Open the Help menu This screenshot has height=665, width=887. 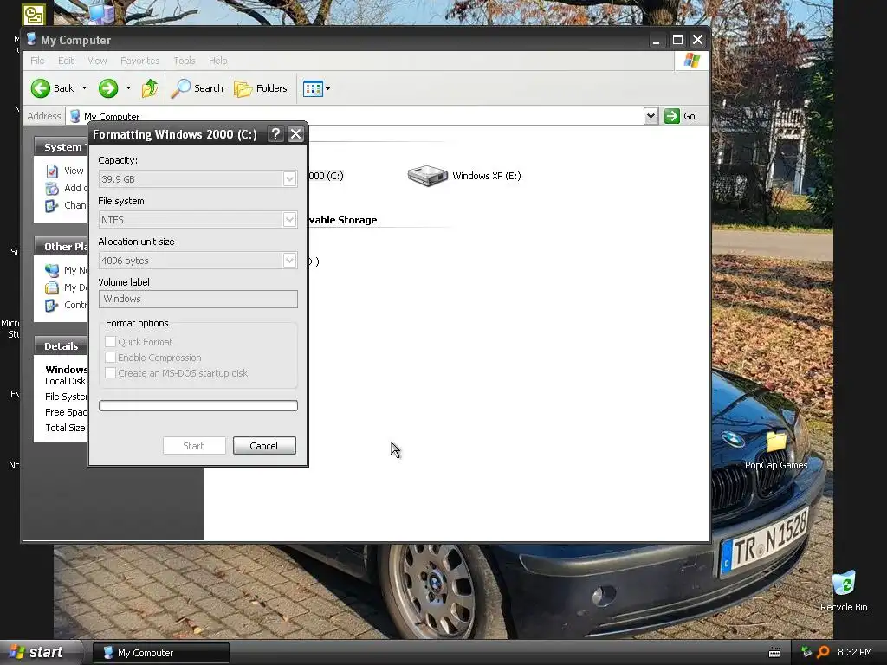pyautogui.click(x=217, y=61)
